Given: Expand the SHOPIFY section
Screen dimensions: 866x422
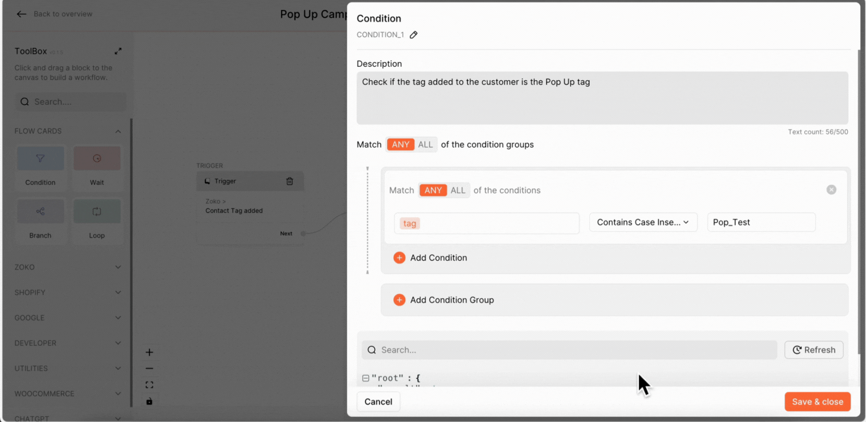Looking at the screenshot, I should (118, 292).
